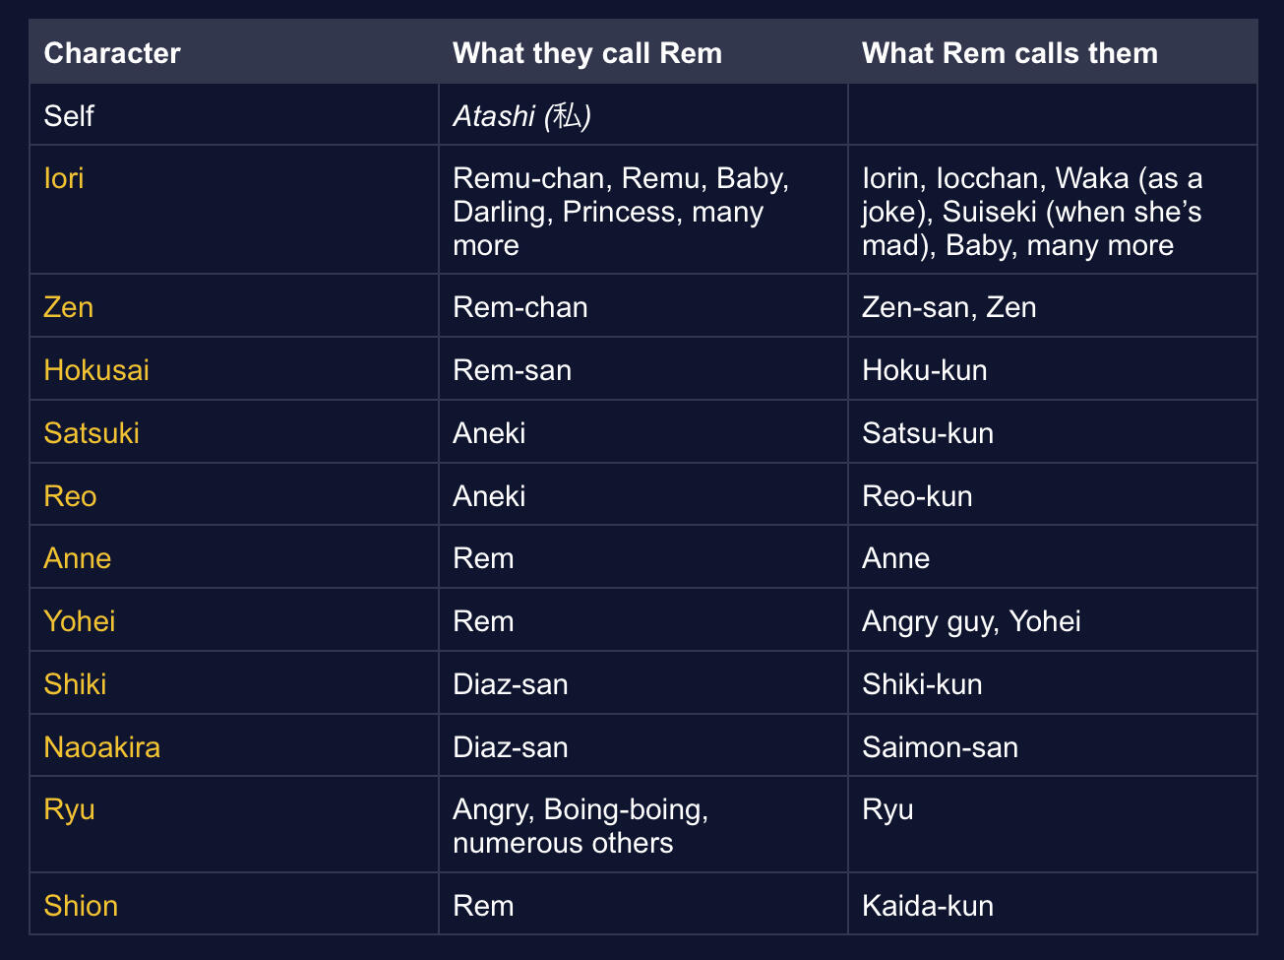The height and width of the screenshot is (960, 1284).
Task: Open Satsuki's character page link
Action: click(x=92, y=433)
